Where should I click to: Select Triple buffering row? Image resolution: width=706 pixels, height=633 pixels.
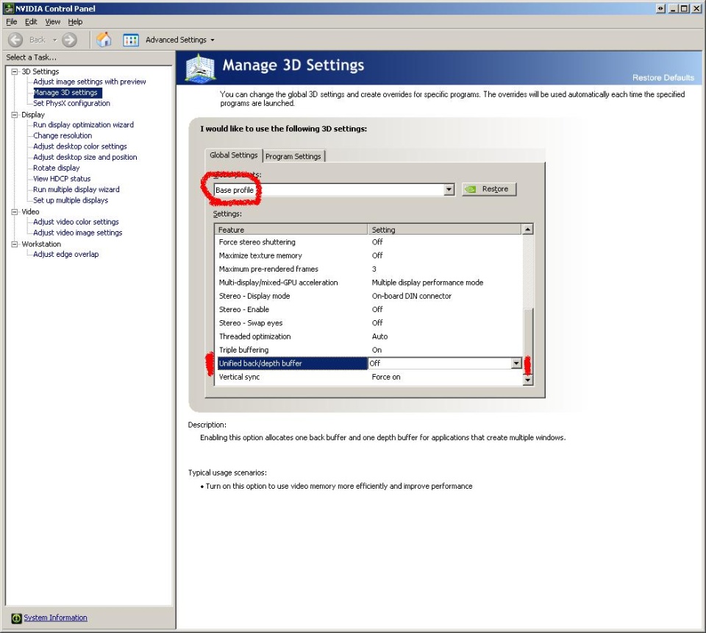[368, 350]
